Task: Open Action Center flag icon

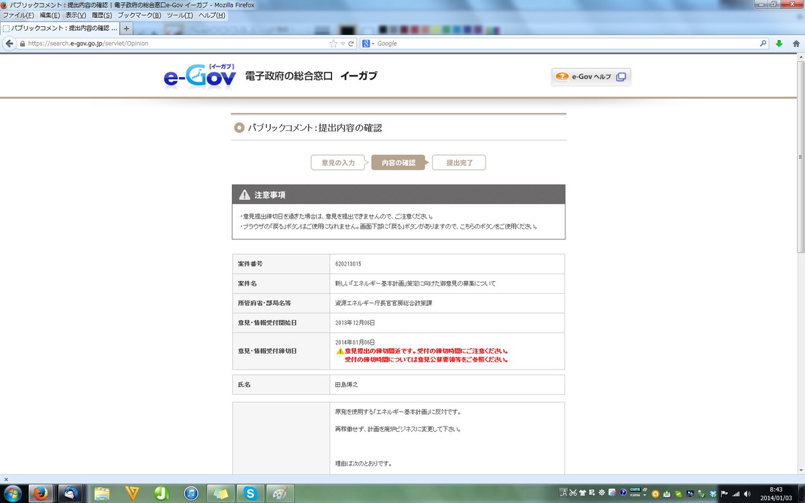Action: (725, 494)
